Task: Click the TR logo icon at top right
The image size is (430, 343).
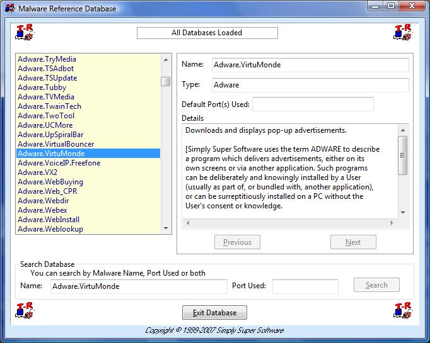Action: point(403,33)
